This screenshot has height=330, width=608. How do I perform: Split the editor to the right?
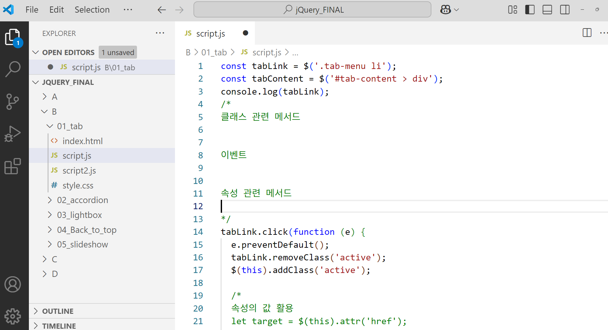click(586, 33)
